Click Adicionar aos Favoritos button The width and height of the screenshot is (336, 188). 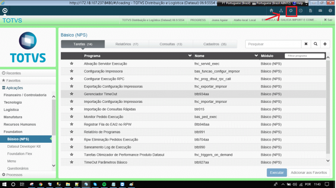tap(309, 172)
